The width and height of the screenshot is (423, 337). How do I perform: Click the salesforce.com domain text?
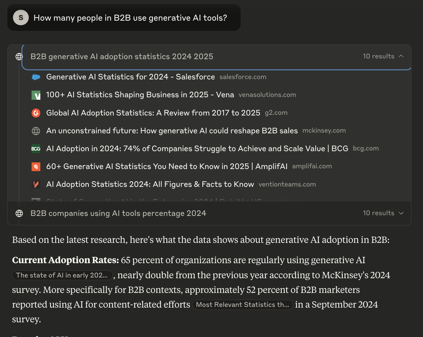tap(243, 77)
